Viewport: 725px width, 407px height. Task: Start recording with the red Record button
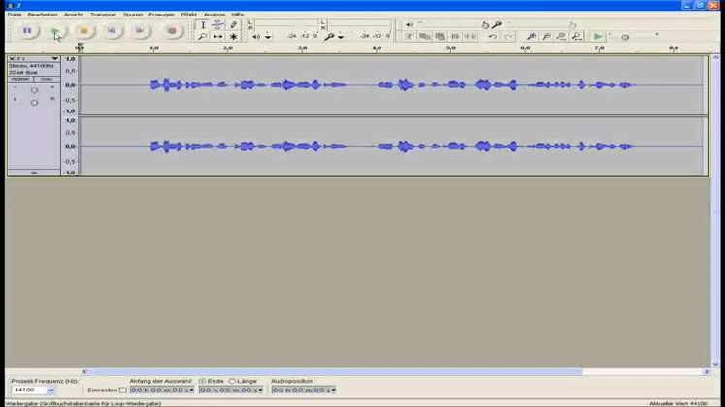tap(172, 31)
